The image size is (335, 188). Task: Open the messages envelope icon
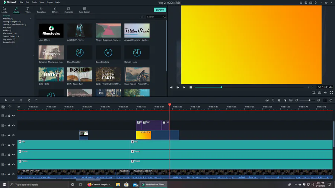coord(311,3)
